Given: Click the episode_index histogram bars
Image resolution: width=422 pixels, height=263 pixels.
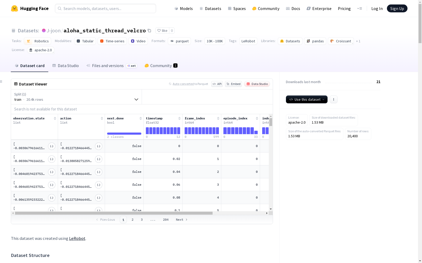Looking at the screenshot, I should tap(241, 131).
